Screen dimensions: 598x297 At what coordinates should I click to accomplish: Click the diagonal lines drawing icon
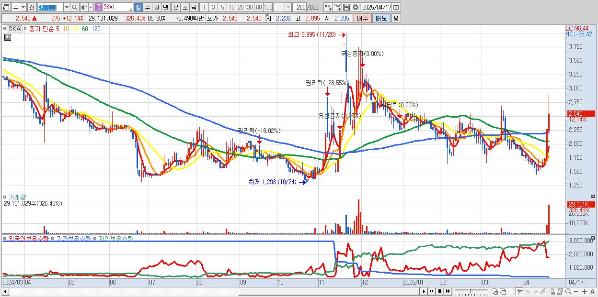[543, 291]
